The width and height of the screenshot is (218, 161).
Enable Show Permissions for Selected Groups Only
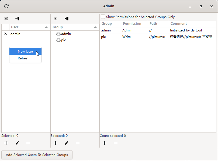click(103, 17)
